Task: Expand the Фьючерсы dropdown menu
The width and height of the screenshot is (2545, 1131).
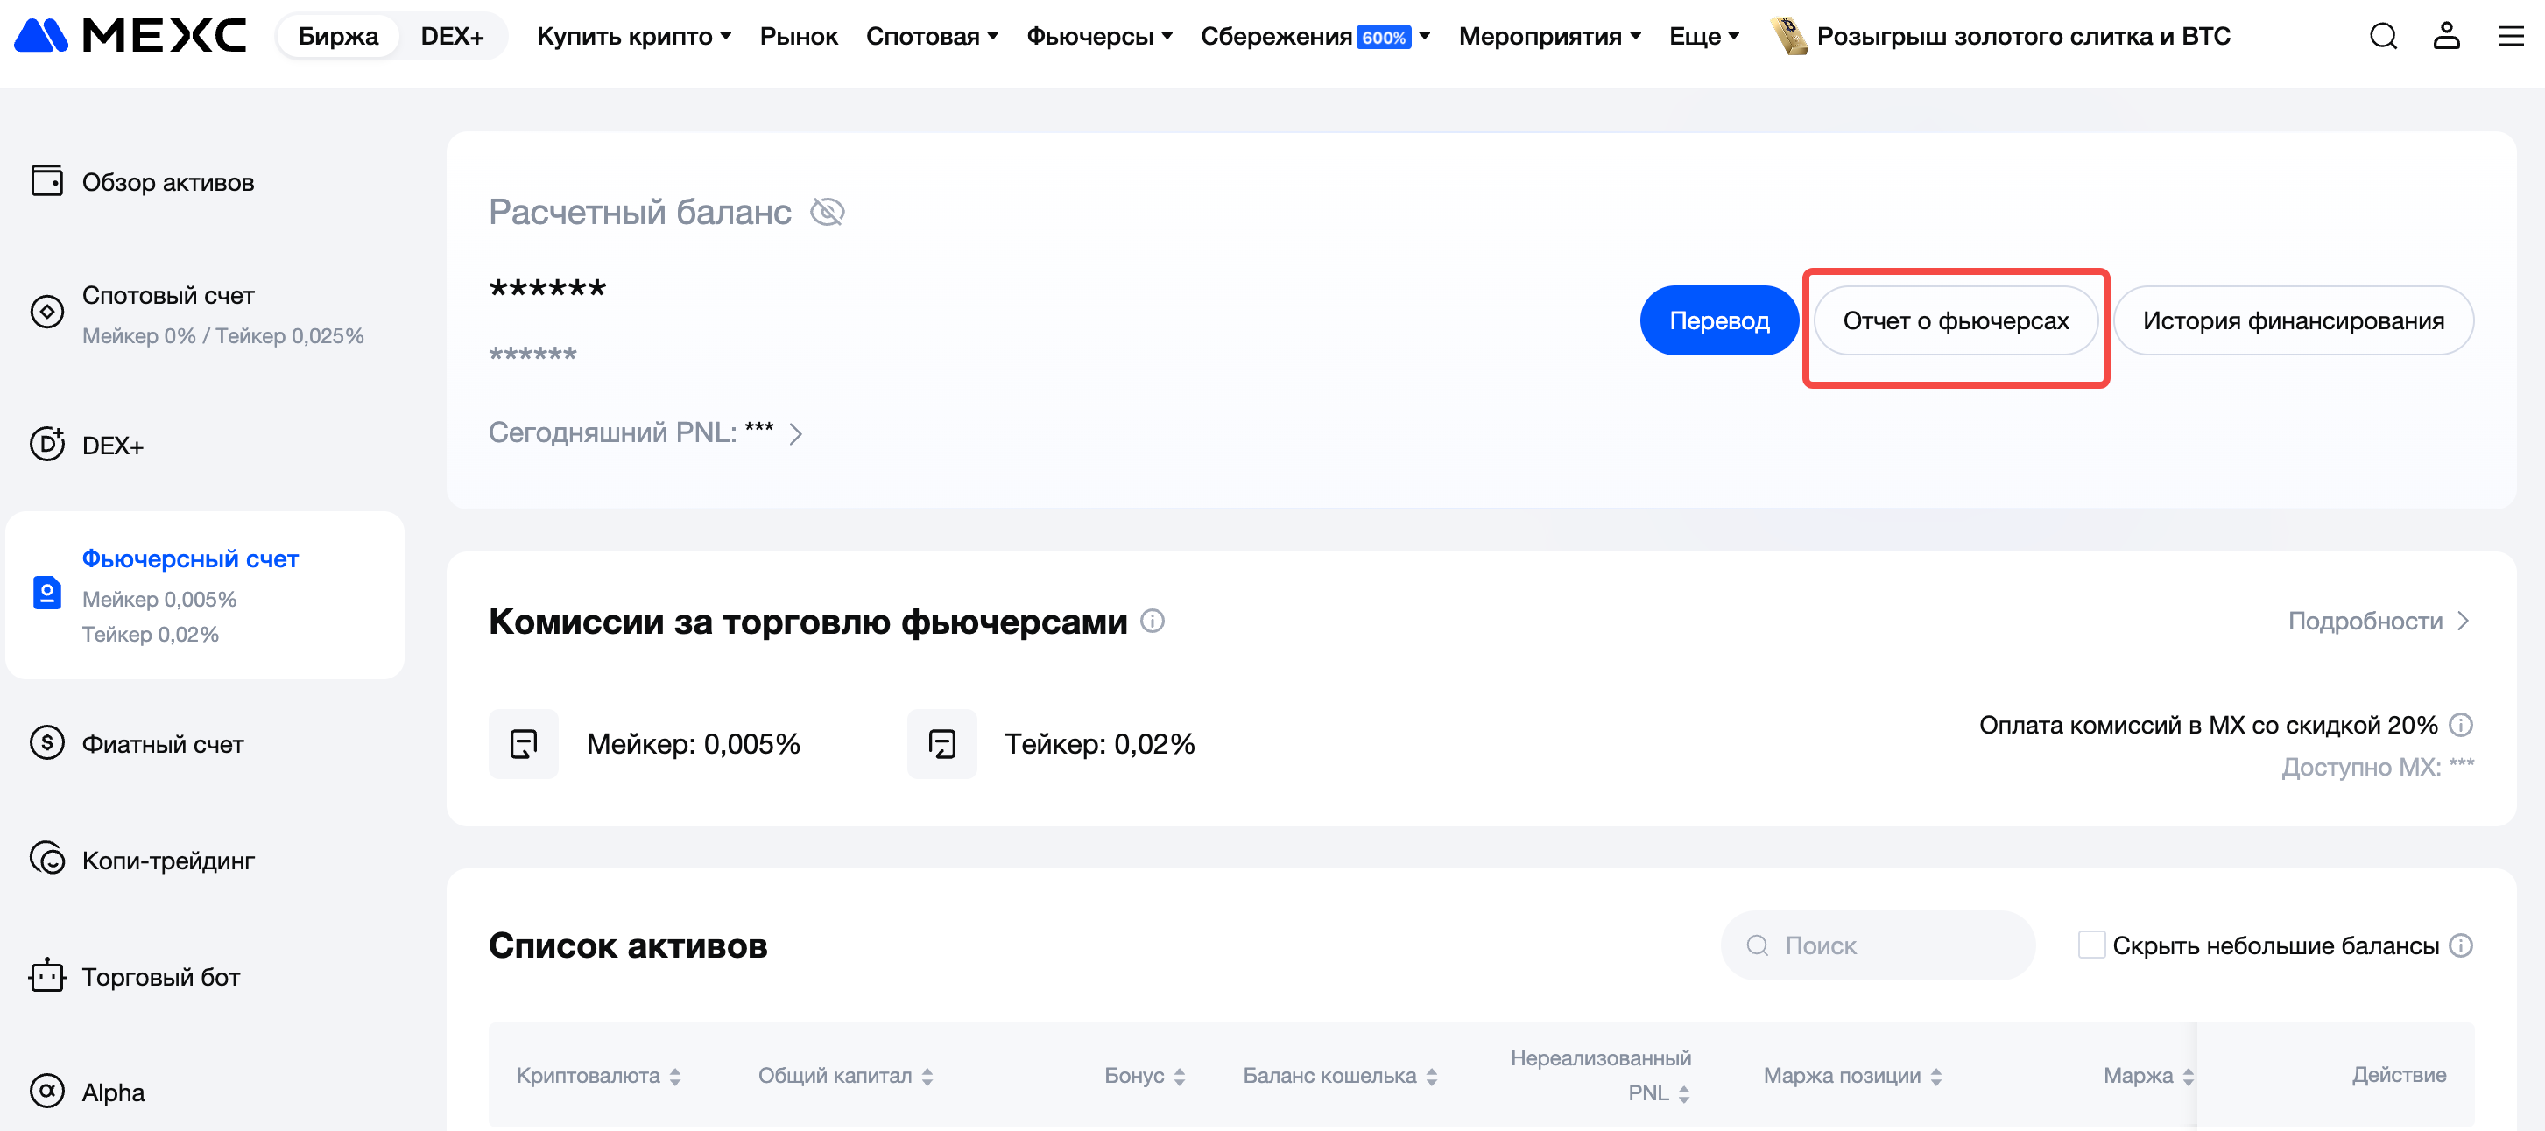Action: click(x=1098, y=37)
